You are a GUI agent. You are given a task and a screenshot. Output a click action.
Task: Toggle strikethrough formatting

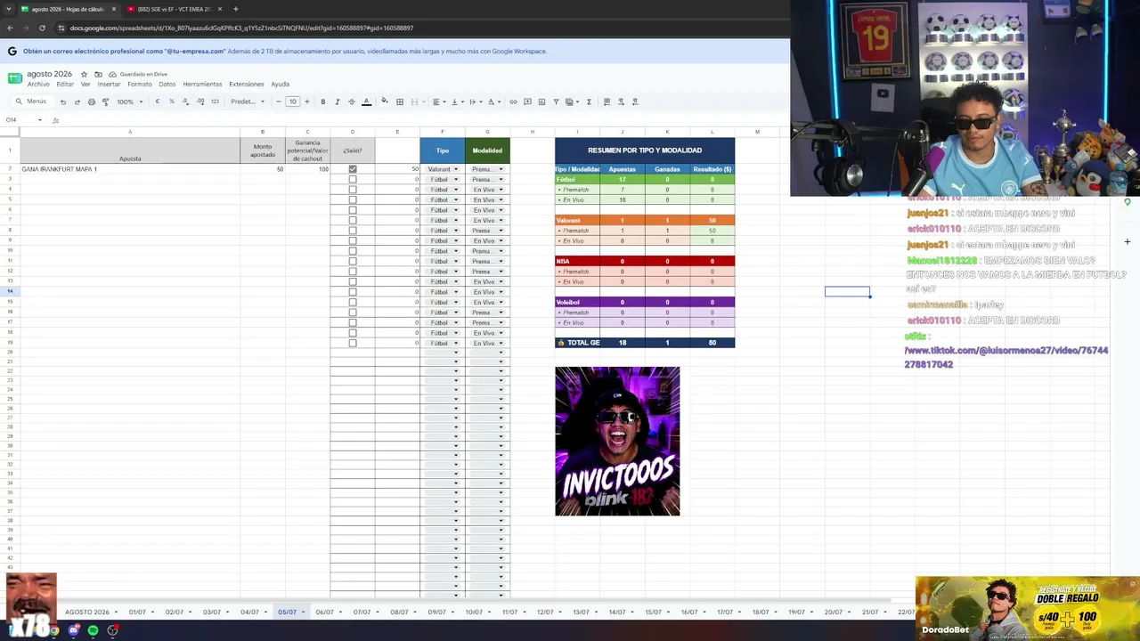(351, 101)
